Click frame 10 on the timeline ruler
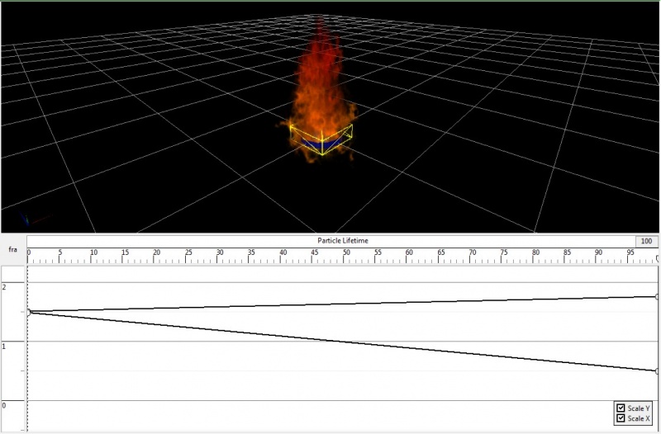The height and width of the screenshot is (434, 661). click(93, 254)
